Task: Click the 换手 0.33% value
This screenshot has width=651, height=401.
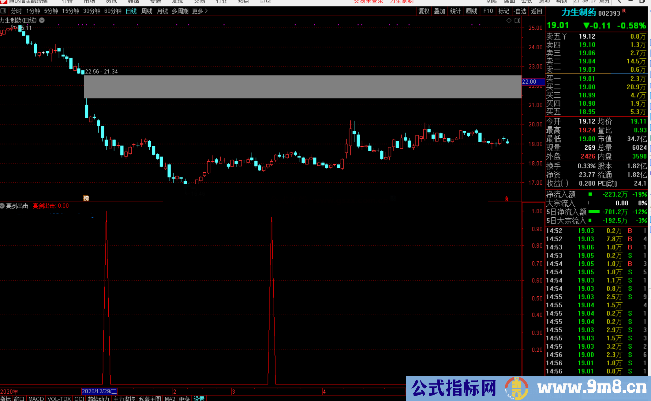Action: pos(586,166)
